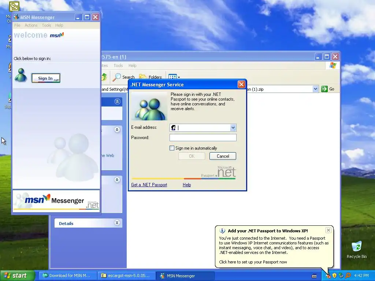
Task: Click 'Add your .NET Passport to Windows XP!' title
Action: 268,231
